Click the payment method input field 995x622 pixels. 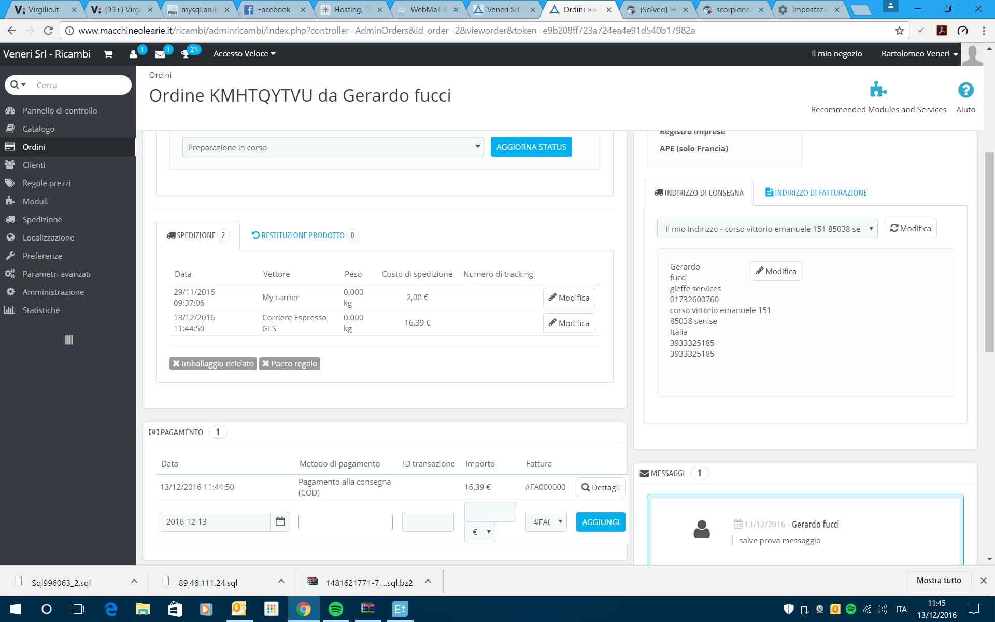[x=346, y=522]
